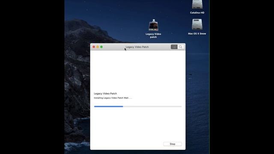Select the Mac OS X Snow drive icon
Image resolution: width=274 pixels, height=154 pixels.
click(197, 24)
